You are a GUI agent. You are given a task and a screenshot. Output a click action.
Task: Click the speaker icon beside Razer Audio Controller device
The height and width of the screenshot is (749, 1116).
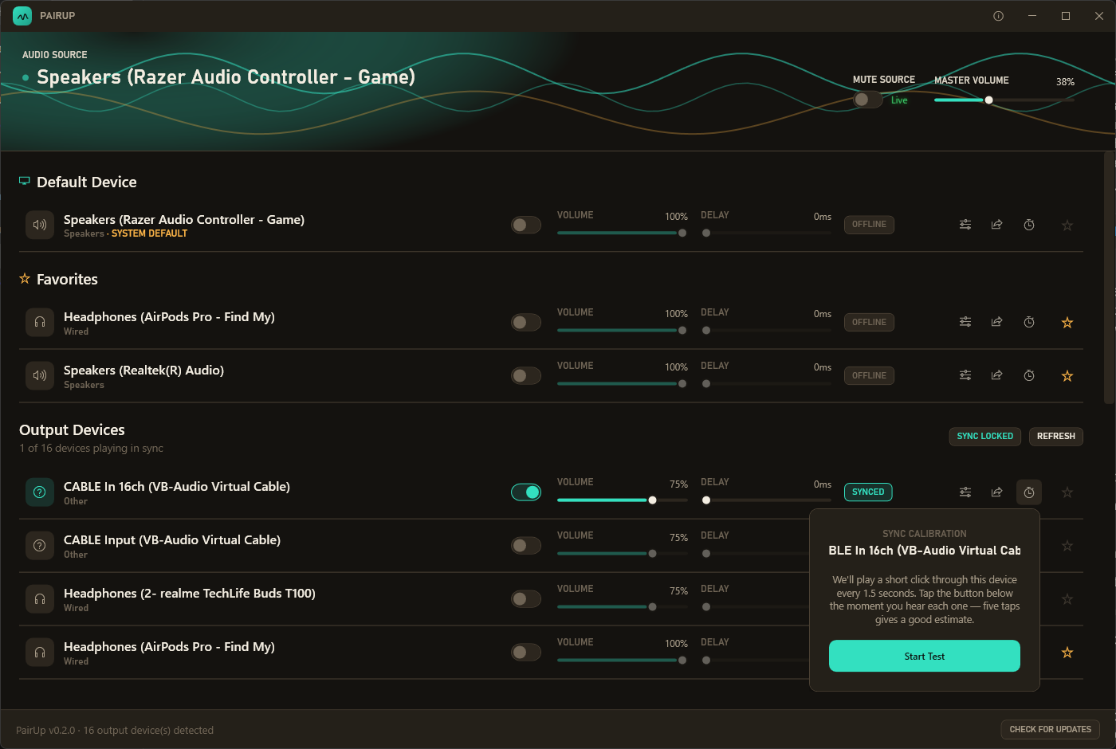40,225
